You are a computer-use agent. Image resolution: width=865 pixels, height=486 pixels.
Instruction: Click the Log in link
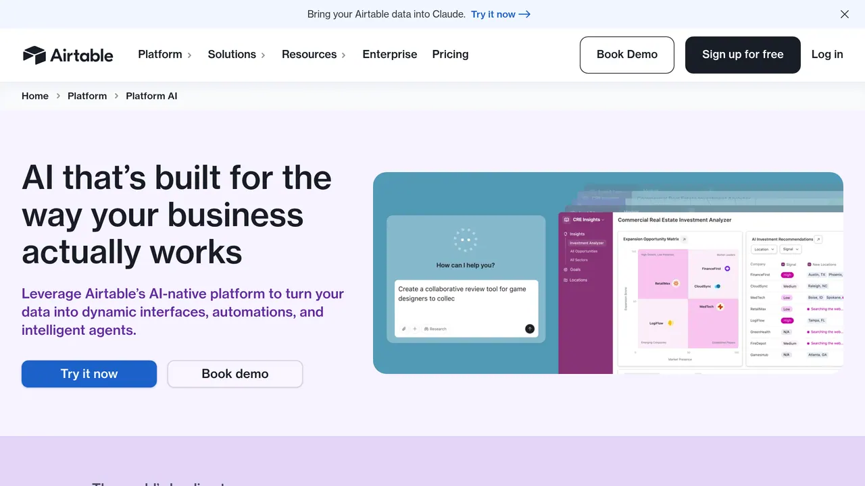(x=827, y=55)
